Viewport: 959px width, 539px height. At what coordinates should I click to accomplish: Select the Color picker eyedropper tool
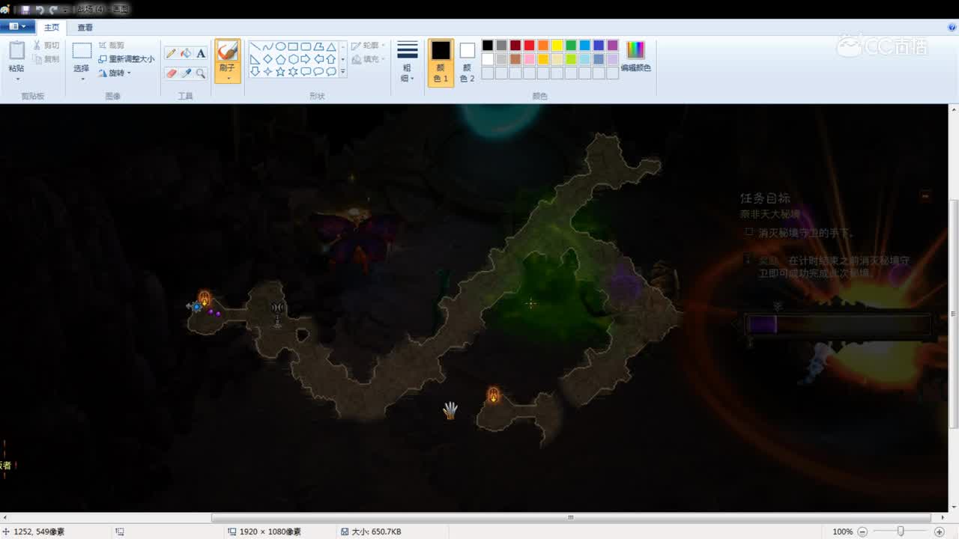[186, 73]
